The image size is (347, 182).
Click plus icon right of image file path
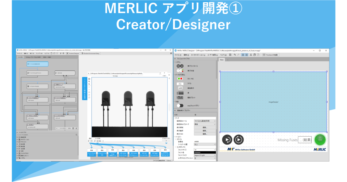click(x=160, y=73)
